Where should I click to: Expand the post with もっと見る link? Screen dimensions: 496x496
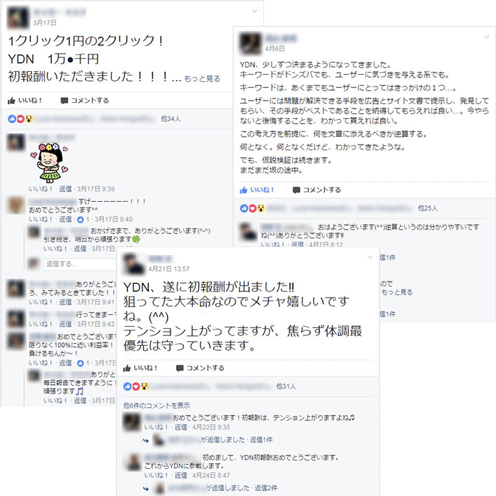tap(202, 78)
